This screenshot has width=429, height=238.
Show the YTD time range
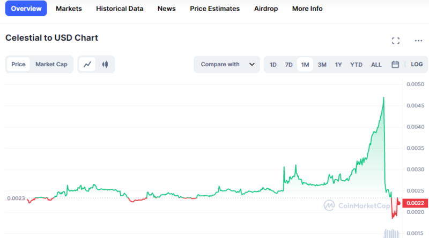(x=356, y=64)
